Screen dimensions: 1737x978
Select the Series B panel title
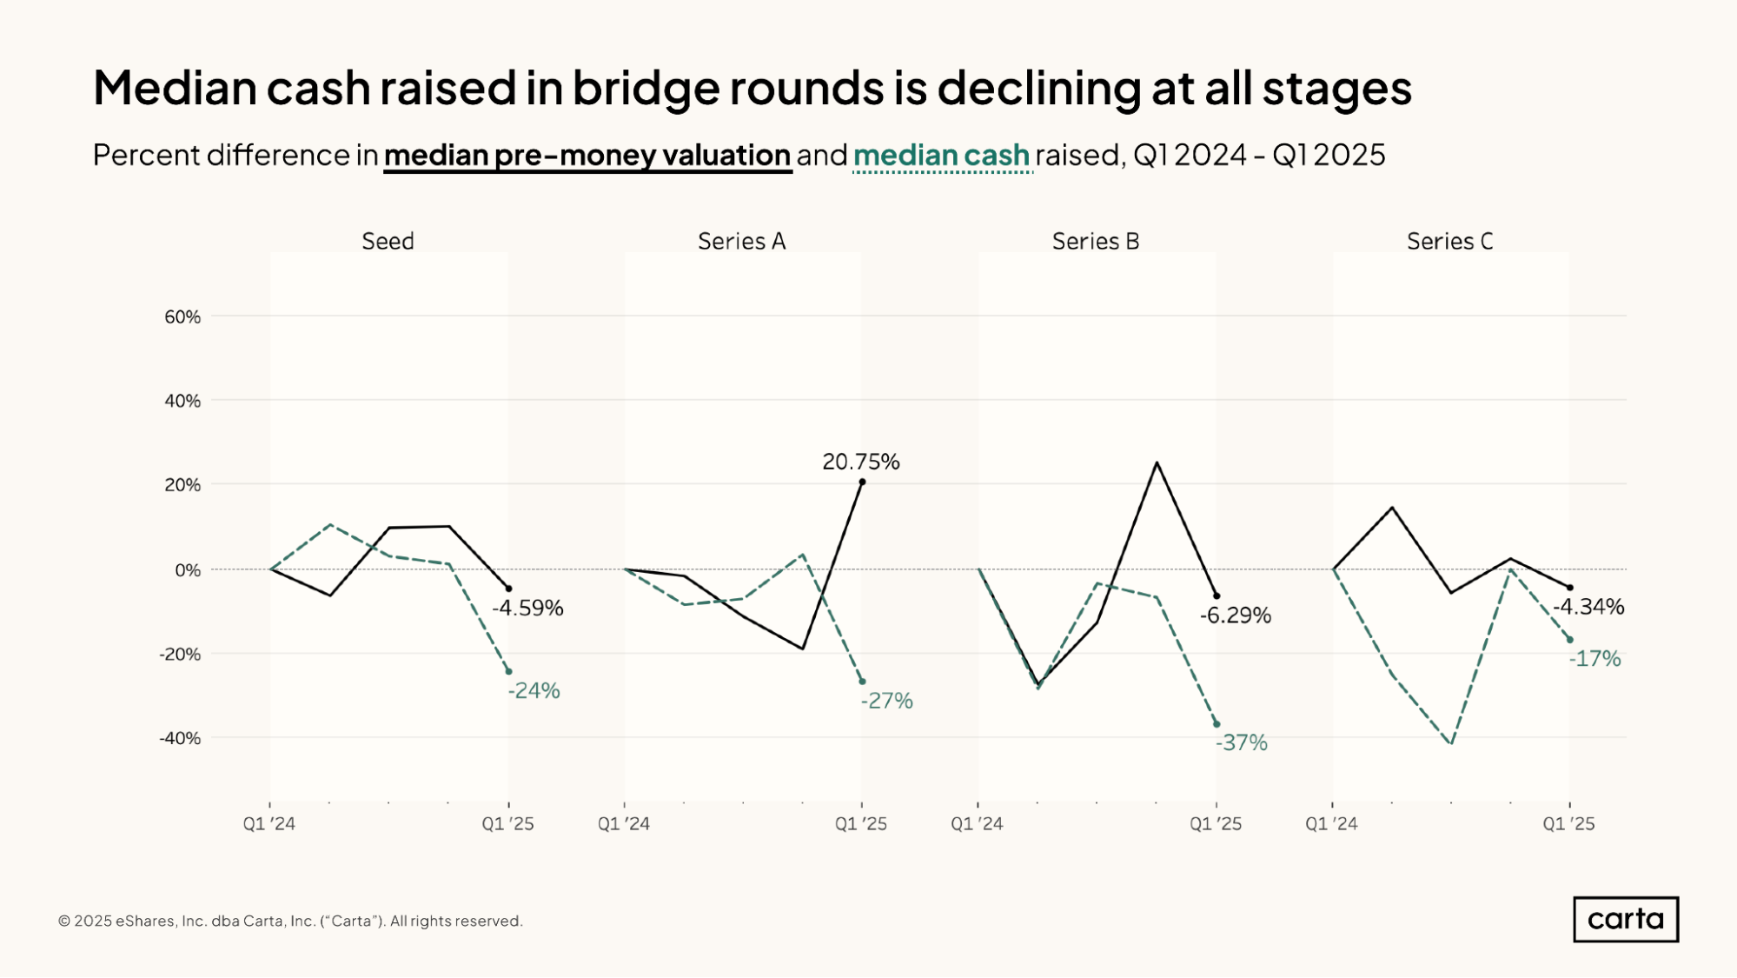[1095, 241]
